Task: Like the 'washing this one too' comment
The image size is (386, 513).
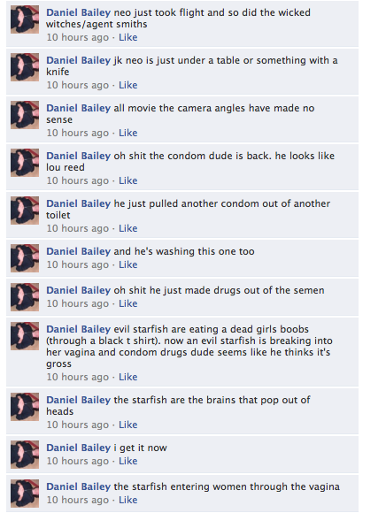Action: click(x=127, y=264)
